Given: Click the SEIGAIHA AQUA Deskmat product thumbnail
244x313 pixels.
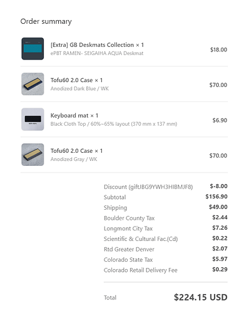Looking at the screenshot, I should tap(33, 49).
